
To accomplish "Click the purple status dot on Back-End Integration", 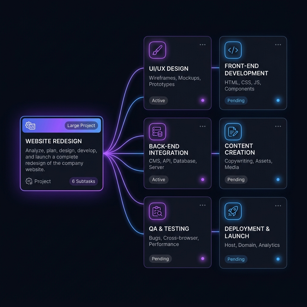I will coord(203,180).
